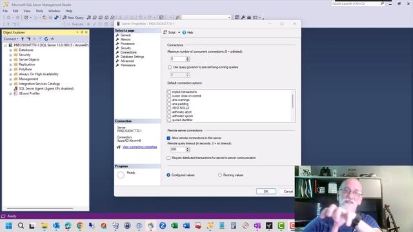Close the Object Explorer panel

pos(86,32)
